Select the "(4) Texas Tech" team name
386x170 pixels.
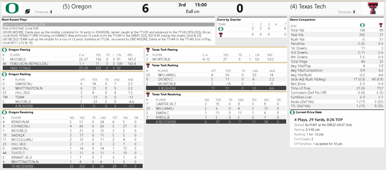coord(308,7)
